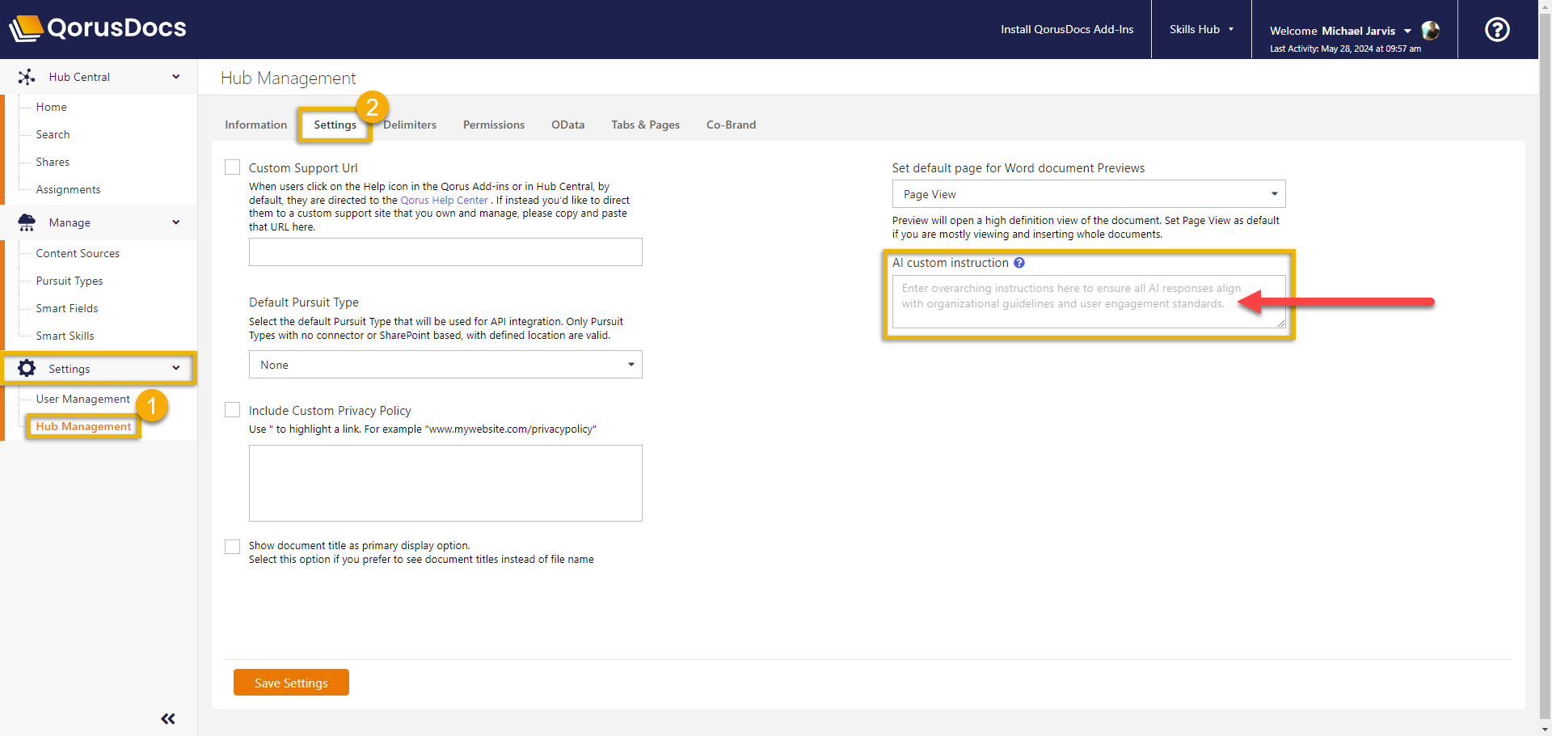This screenshot has width=1552, height=736.
Task: Collapse the Manage section chevron
Action: click(x=176, y=222)
